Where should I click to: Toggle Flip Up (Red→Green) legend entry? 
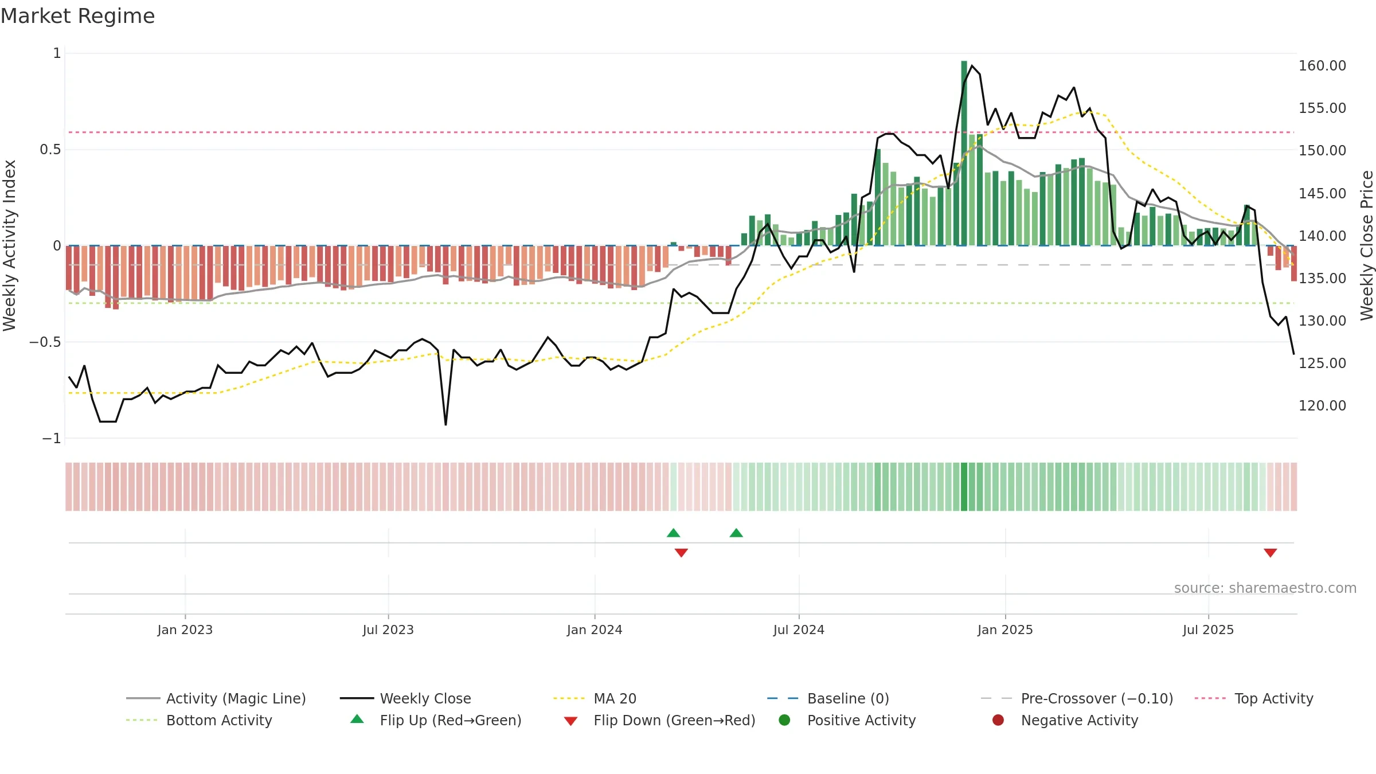point(436,720)
